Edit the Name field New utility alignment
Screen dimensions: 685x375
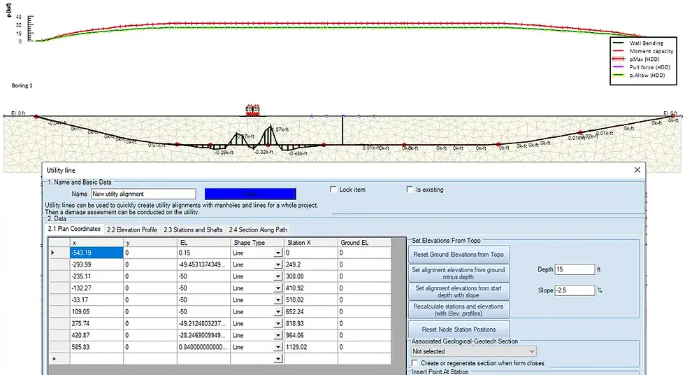[143, 194]
